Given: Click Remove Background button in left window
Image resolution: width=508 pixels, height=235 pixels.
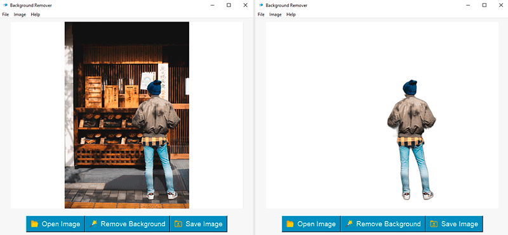Looking at the screenshot, I should [128, 224].
